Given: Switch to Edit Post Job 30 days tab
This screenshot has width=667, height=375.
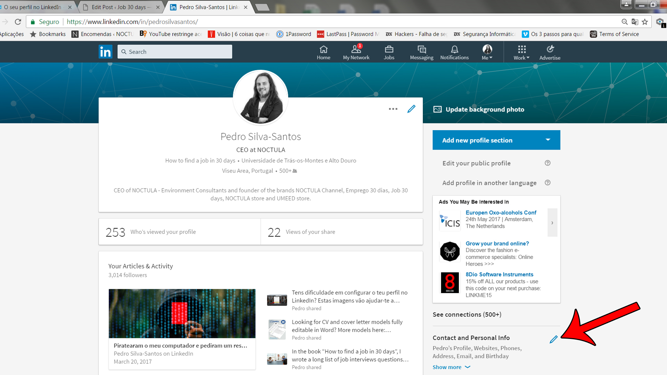Looking at the screenshot, I should tap(120, 7).
